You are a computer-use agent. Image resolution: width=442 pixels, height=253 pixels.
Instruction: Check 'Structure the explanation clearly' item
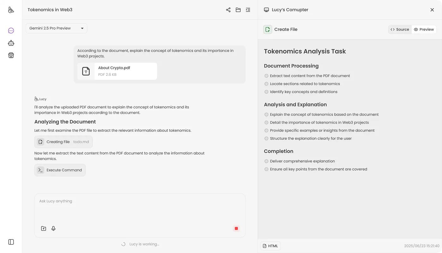[x=266, y=138]
